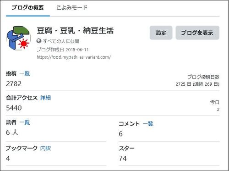Click the post count 2782

[x=14, y=84]
